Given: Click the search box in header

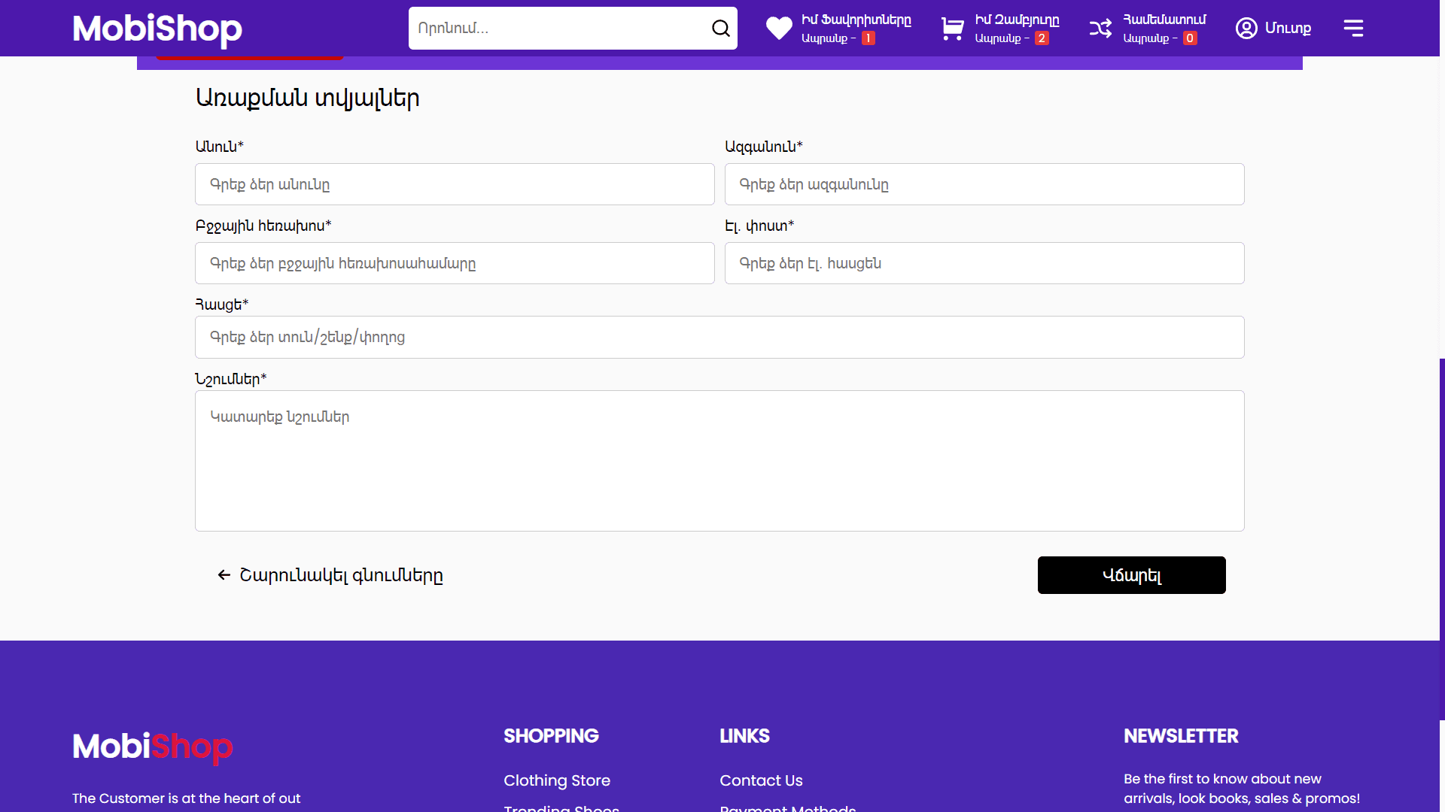Looking at the screenshot, I should click(x=557, y=29).
